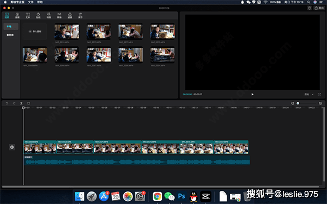Image resolution: width=327 pixels, height=204 pixels.
Task: Click the undo arrow in timeline toolbar
Action: pyautogui.click(x=7, y=103)
